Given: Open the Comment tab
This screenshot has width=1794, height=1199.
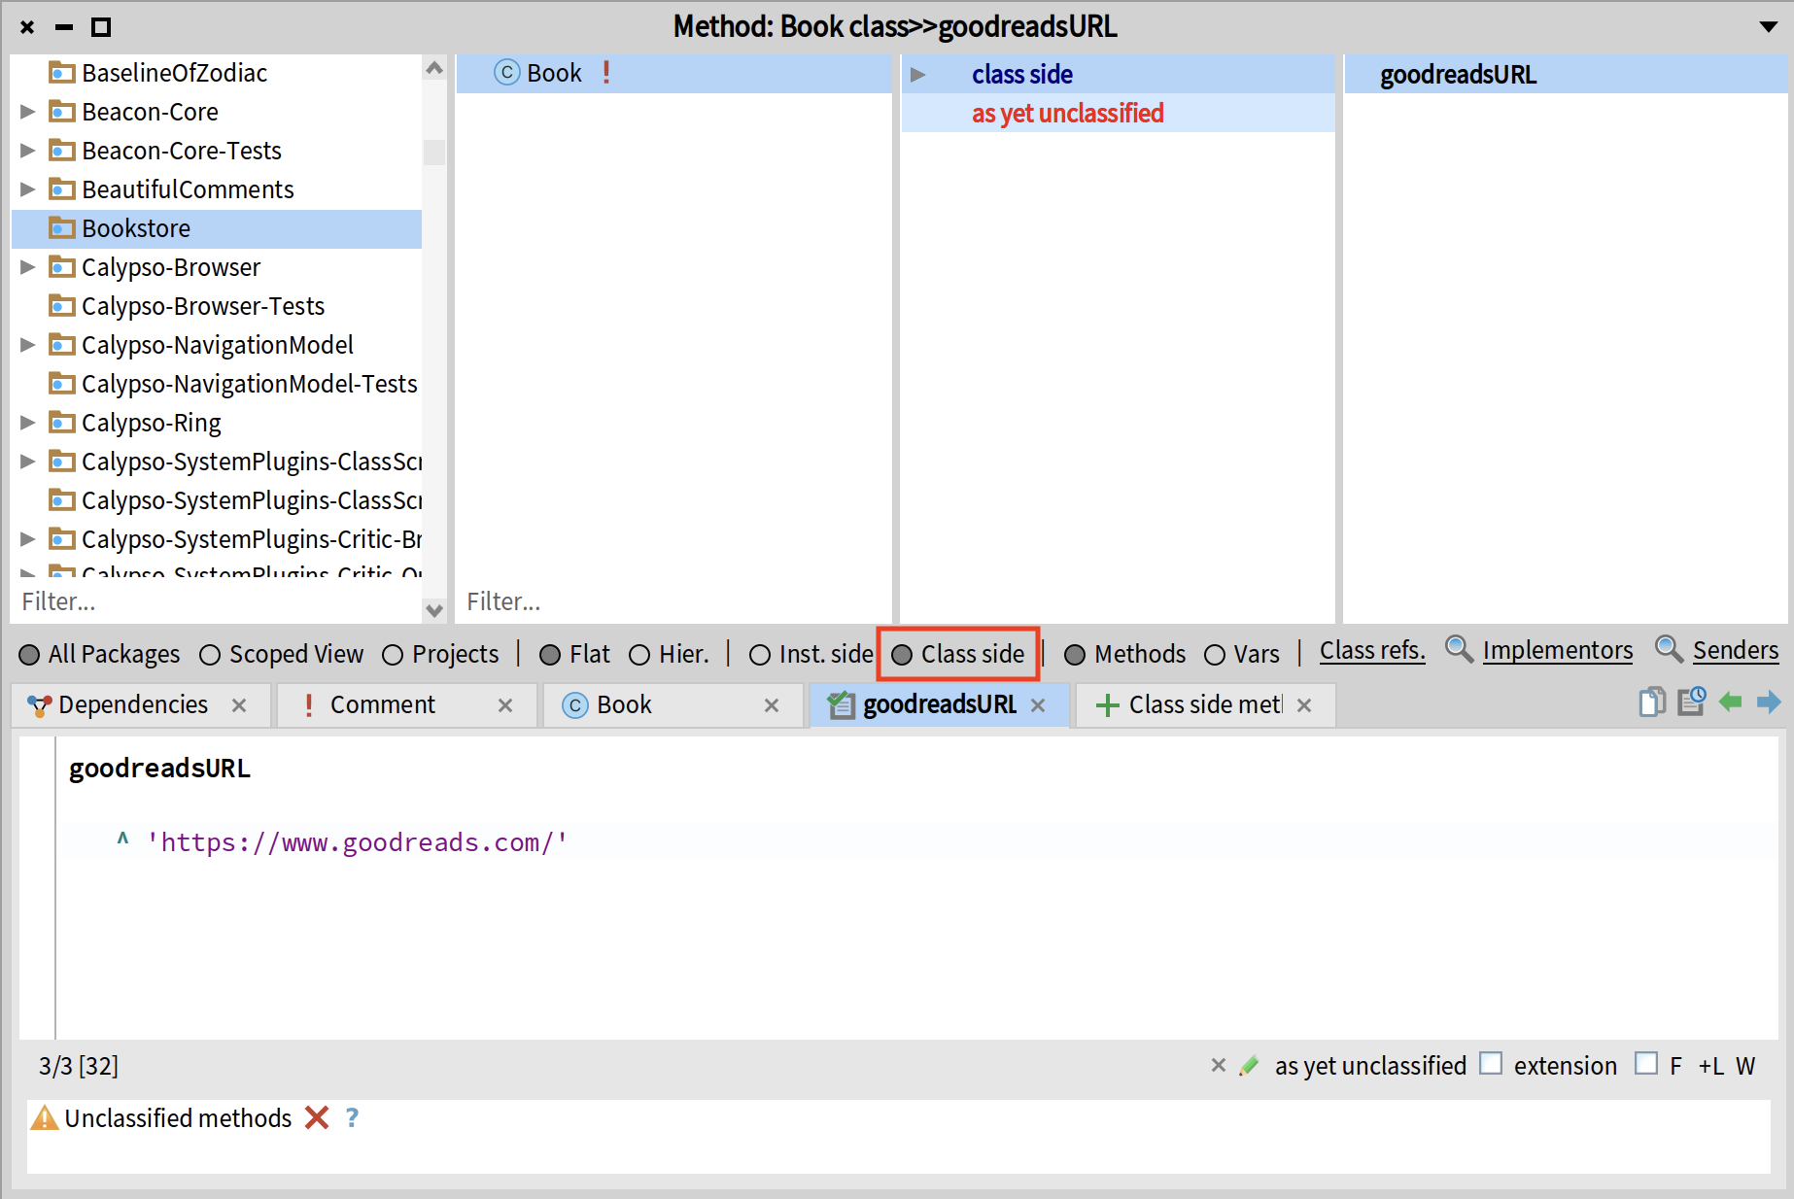Looking at the screenshot, I should point(382,705).
